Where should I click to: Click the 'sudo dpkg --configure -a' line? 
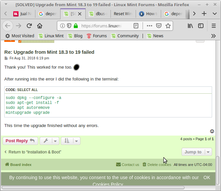(33, 98)
